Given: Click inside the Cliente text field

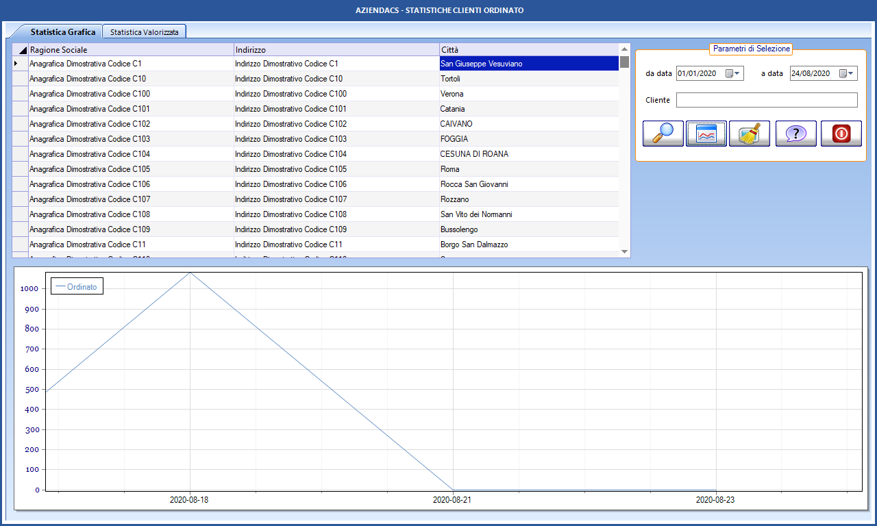Looking at the screenshot, I should (x=766, y=100).
